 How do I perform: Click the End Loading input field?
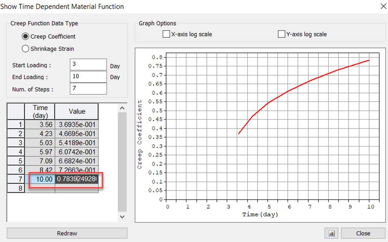[x=88, y=76]
